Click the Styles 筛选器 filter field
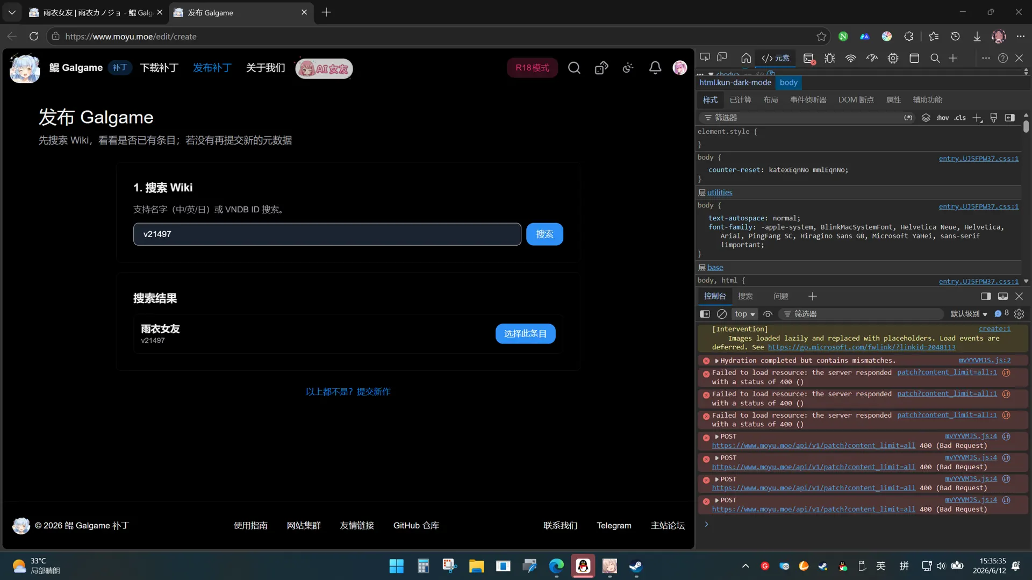The image size is (1032, 580). 806,118
